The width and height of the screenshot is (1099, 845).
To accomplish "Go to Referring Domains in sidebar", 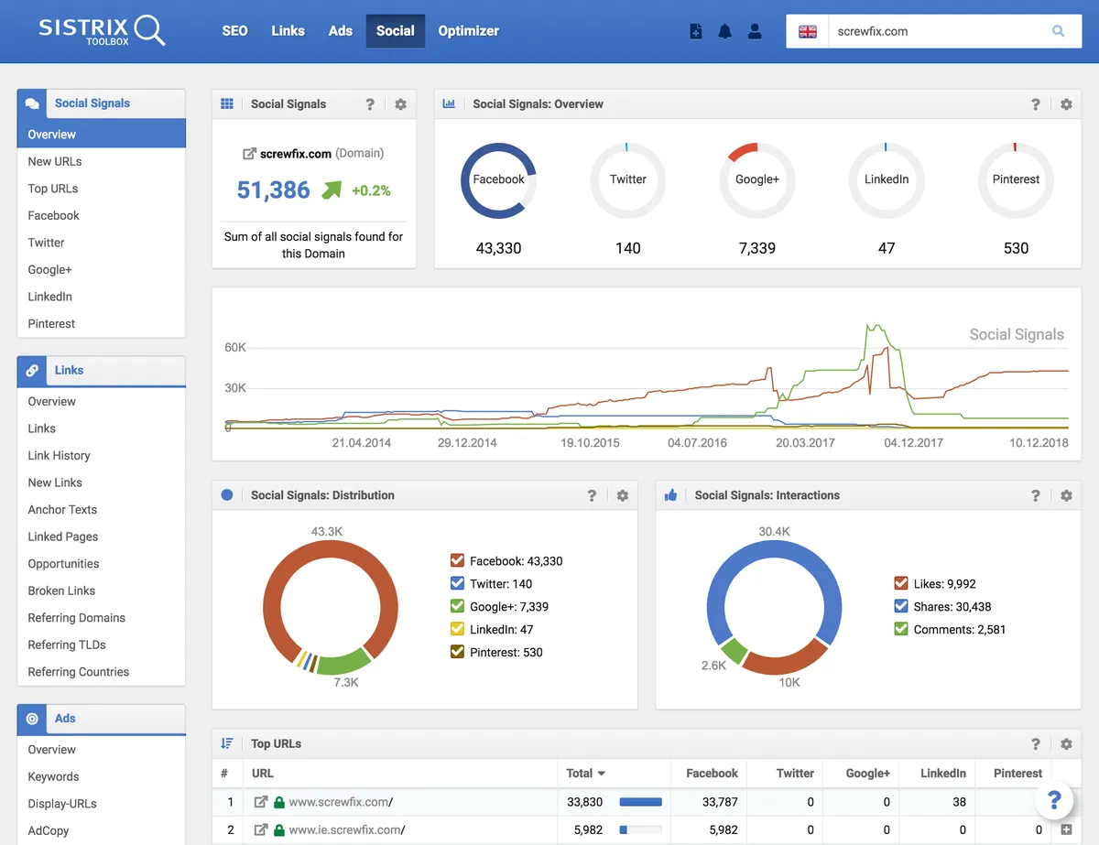I will pos(77,618).
